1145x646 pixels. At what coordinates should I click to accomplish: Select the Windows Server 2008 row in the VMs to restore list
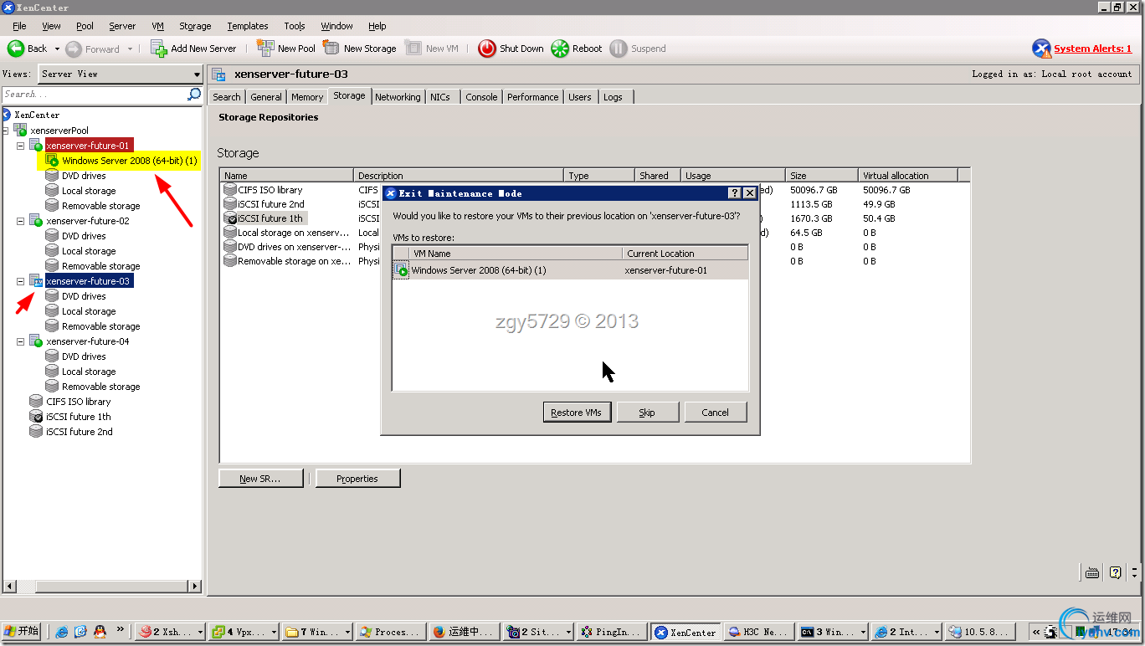pyautogui.click(x=570, y=270)
